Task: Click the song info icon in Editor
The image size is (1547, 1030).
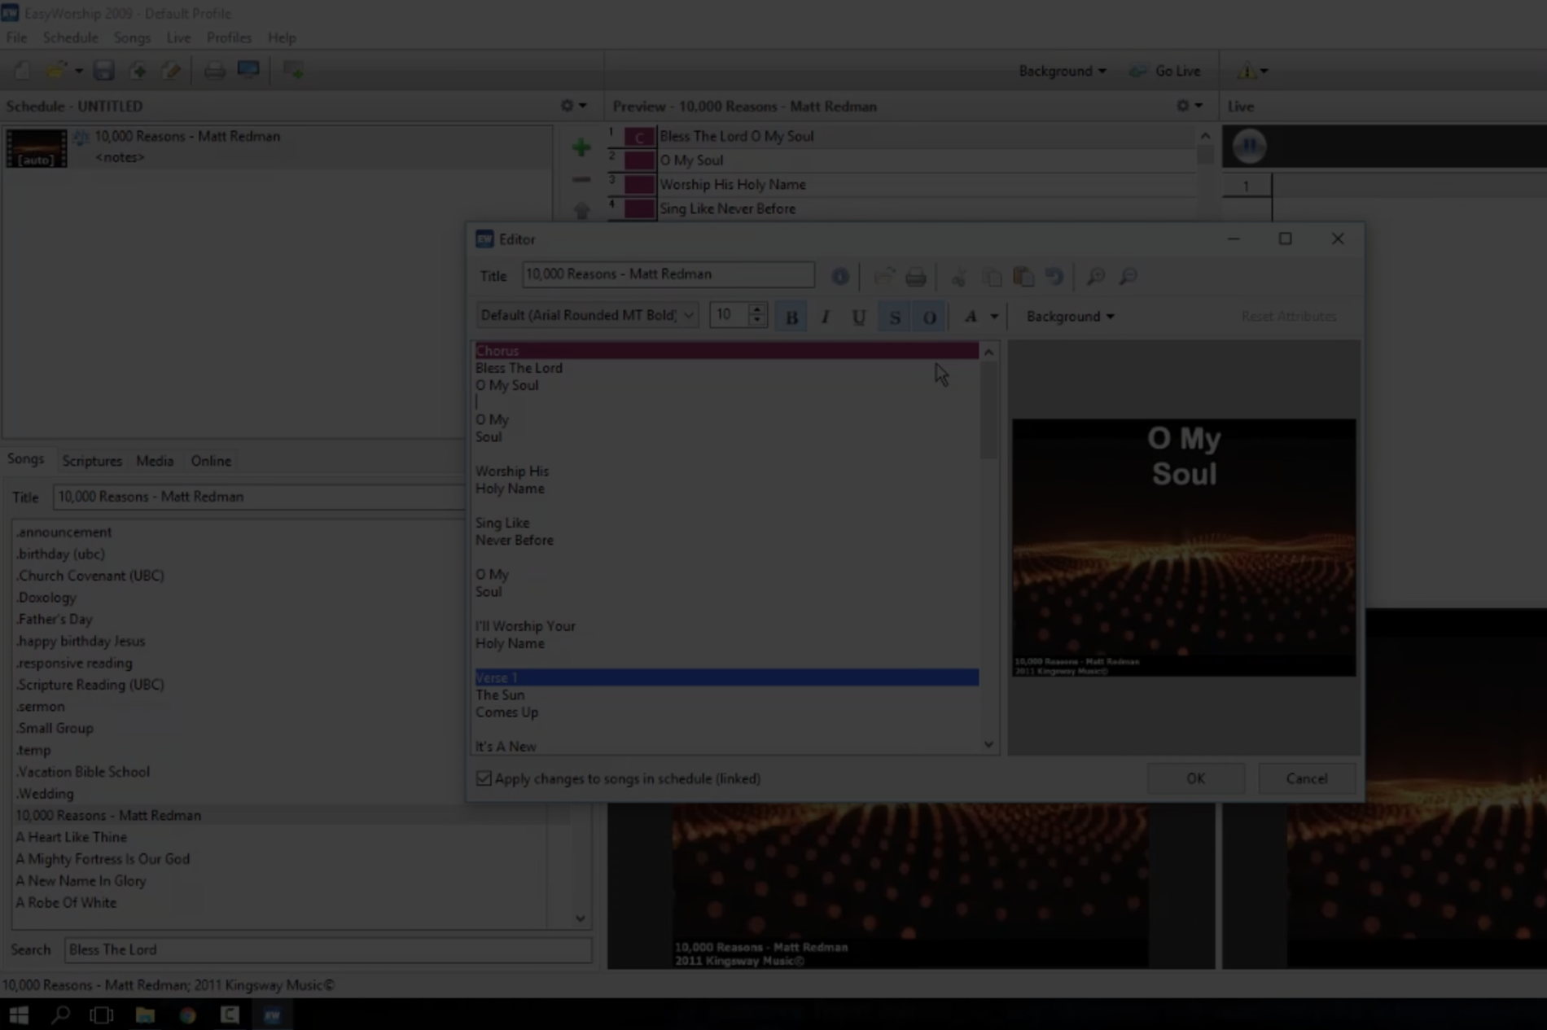Action: tap(839, 277)
